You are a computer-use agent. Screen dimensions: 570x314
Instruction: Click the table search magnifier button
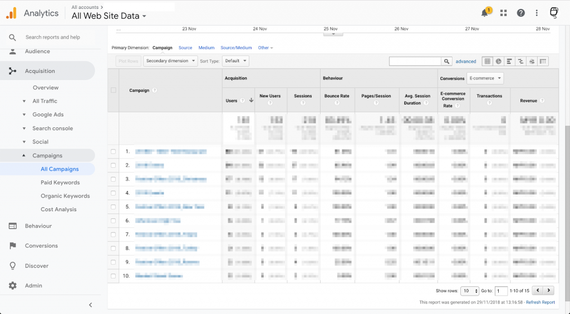click(447, 61)
